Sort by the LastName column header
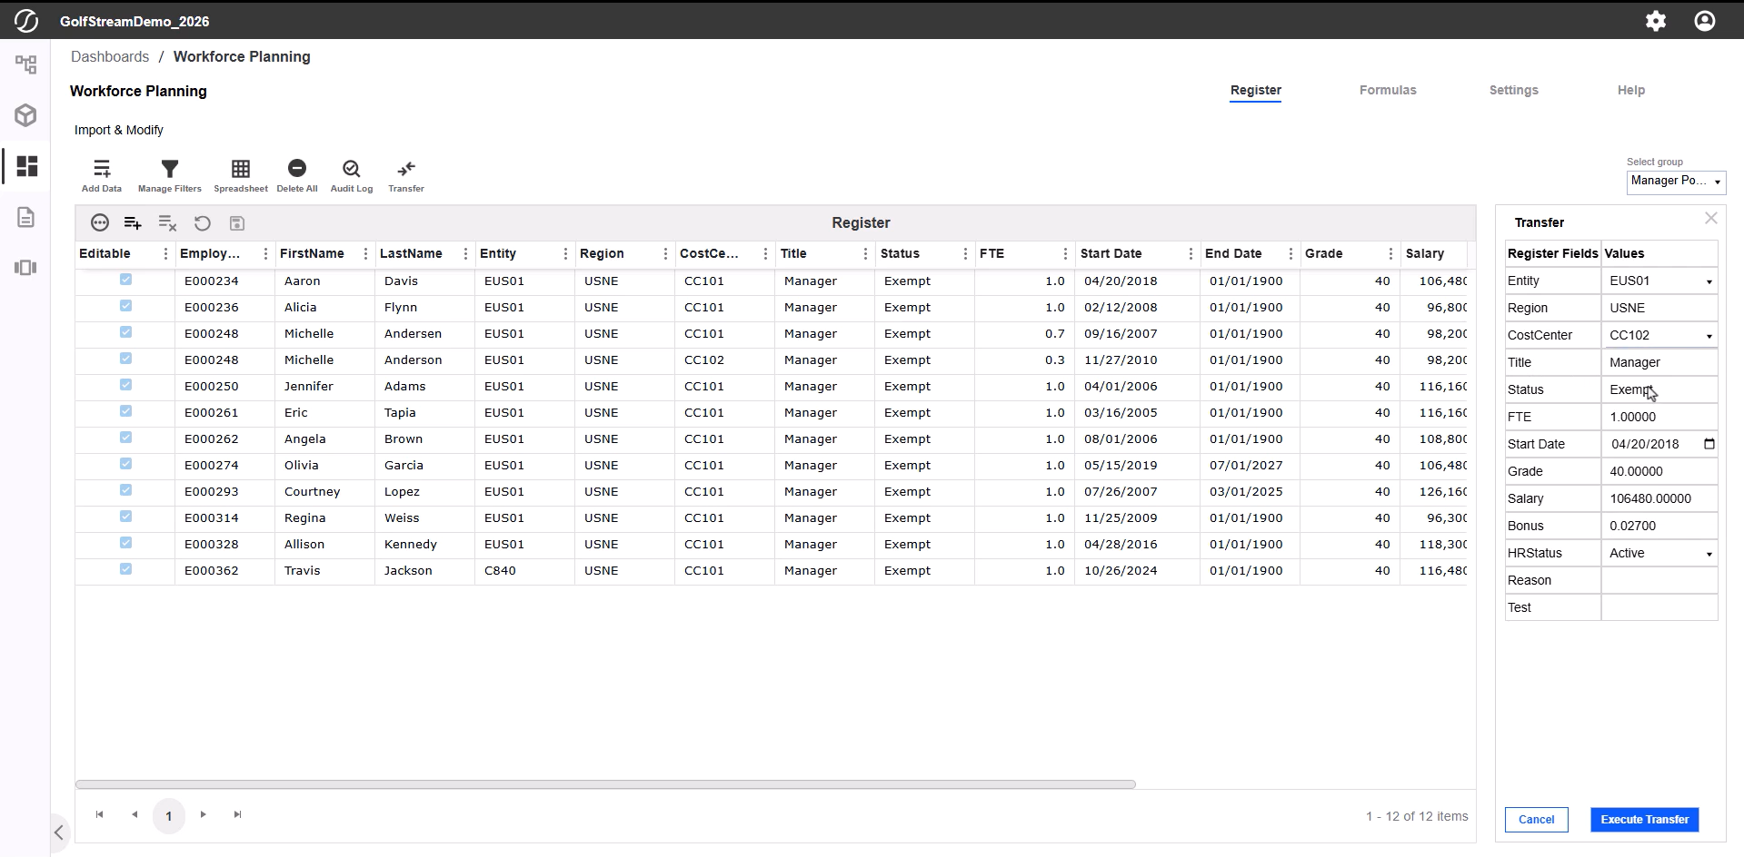The width and height of the screenshot is (1744, 857). point(411,254)
